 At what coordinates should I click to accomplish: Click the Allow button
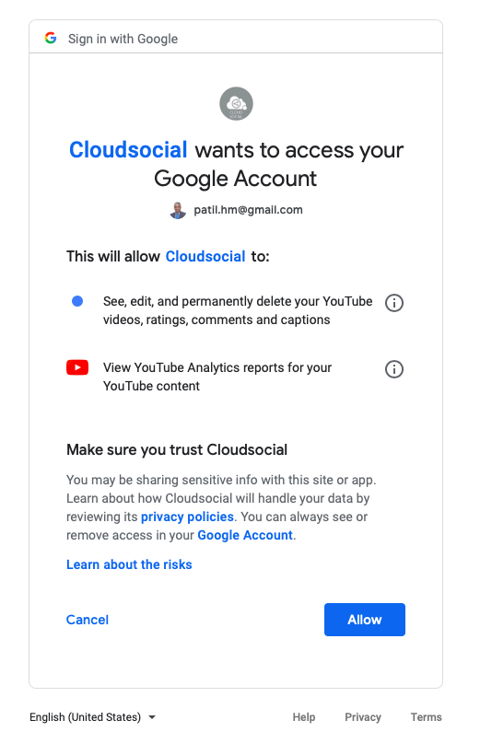click(365, 620)
